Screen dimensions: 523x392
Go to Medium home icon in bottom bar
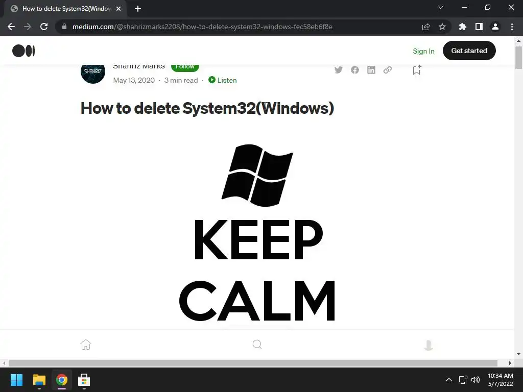(x=86, y=345)
